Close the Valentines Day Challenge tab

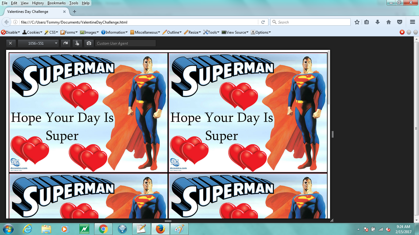tap(64, 12)
